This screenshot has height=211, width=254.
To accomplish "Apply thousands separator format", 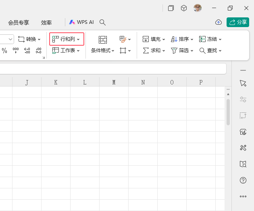I will click(16, 51).
